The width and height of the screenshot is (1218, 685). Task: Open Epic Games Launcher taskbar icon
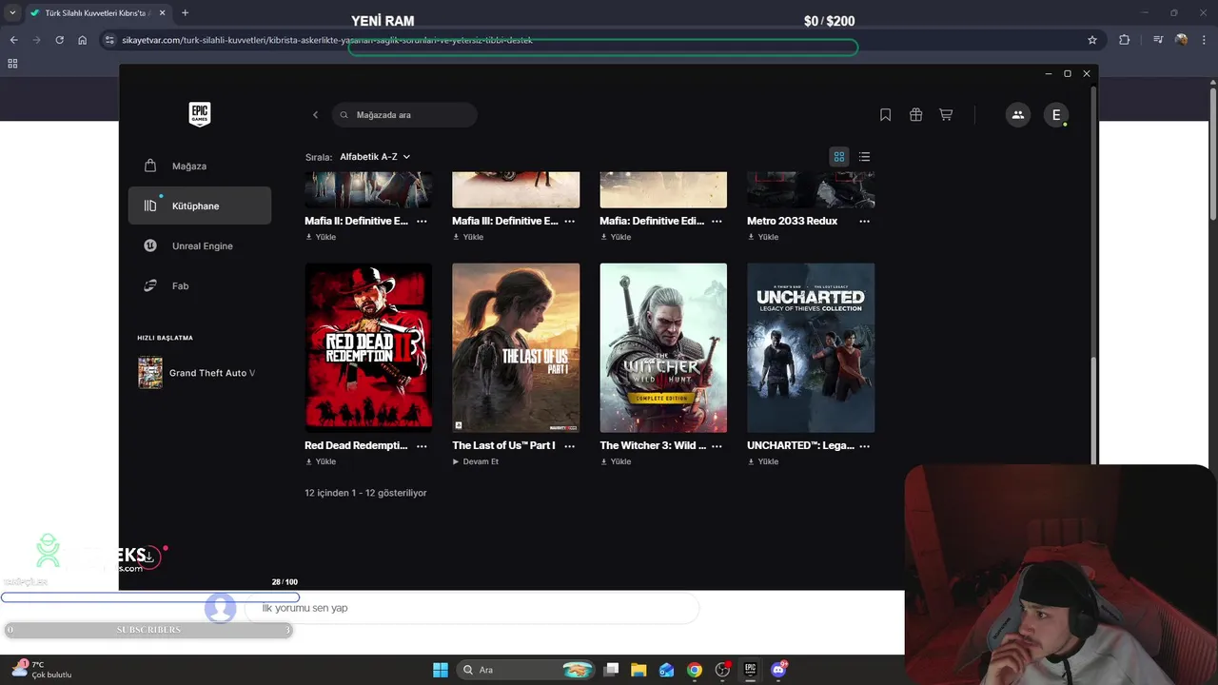tap(750, 670)
